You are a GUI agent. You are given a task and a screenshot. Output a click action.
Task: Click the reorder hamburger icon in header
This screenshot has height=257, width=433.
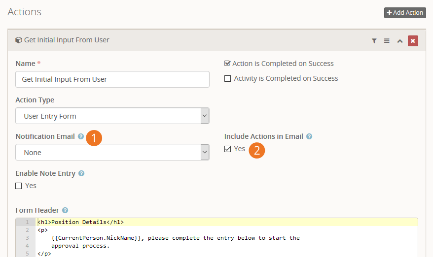387,41
